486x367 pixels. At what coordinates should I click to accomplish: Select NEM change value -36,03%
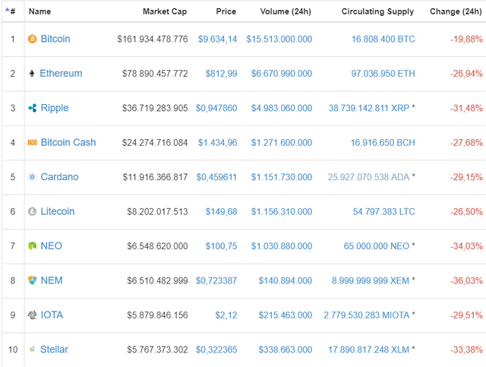[x=466, y=280]
